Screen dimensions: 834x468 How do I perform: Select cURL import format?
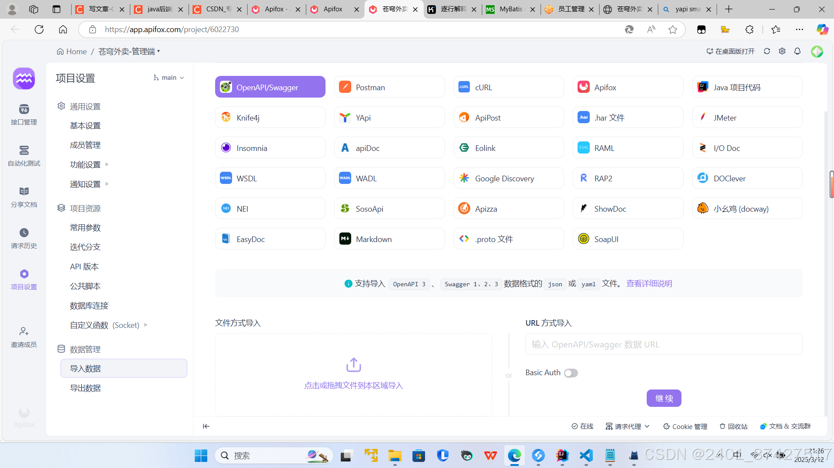[x=508, y=87]
